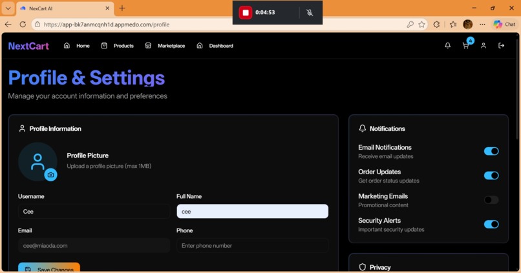Image resolution: width=521 pixels, height=273 pixels.
Task: Open Copilot Chat in browser toolbar
Action: point(504,25)
